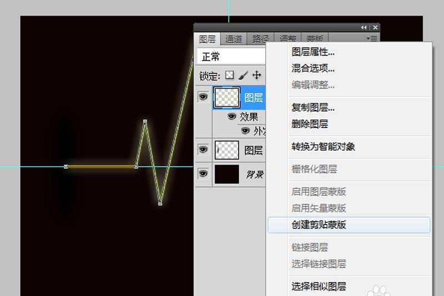Viewport: 444px width, 296px height.
Task: Switch to the 通道 tab
Action: click(233, 39)
